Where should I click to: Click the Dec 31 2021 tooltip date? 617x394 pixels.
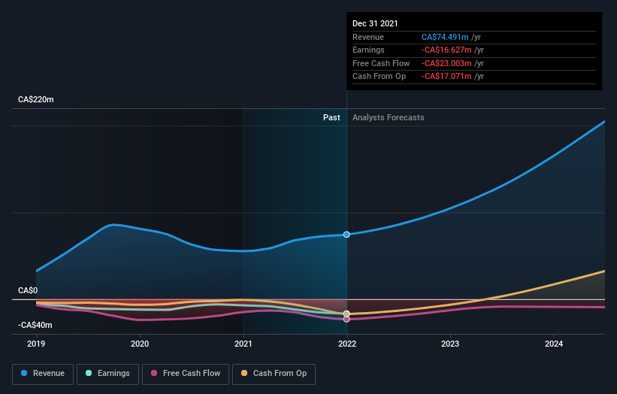[375, 23]
